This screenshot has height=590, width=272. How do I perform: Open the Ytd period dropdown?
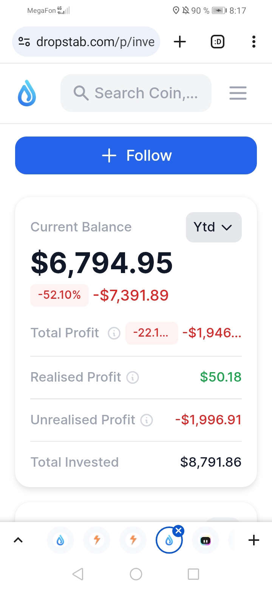click(x=214, y=227)
